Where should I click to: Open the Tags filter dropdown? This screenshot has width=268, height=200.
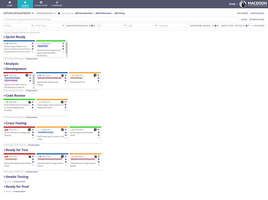coord(142,26)
